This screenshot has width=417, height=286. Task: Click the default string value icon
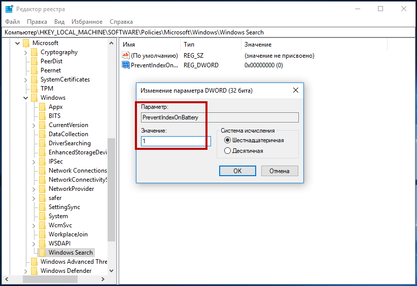point(126,56)
